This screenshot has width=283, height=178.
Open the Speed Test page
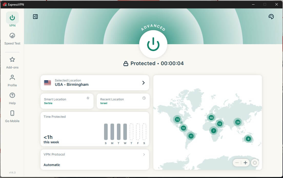click(12, 39)
